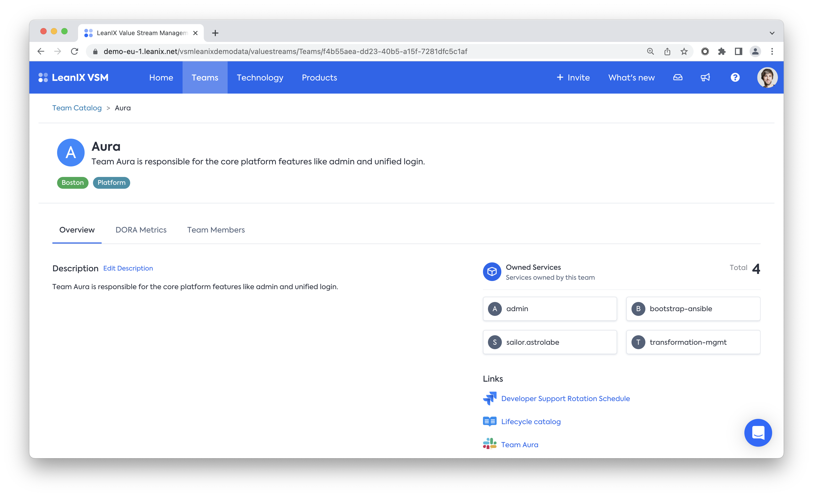Bookmark page with the star icon
This screenshot has height=497, width=813.
[x=684, y=52]
